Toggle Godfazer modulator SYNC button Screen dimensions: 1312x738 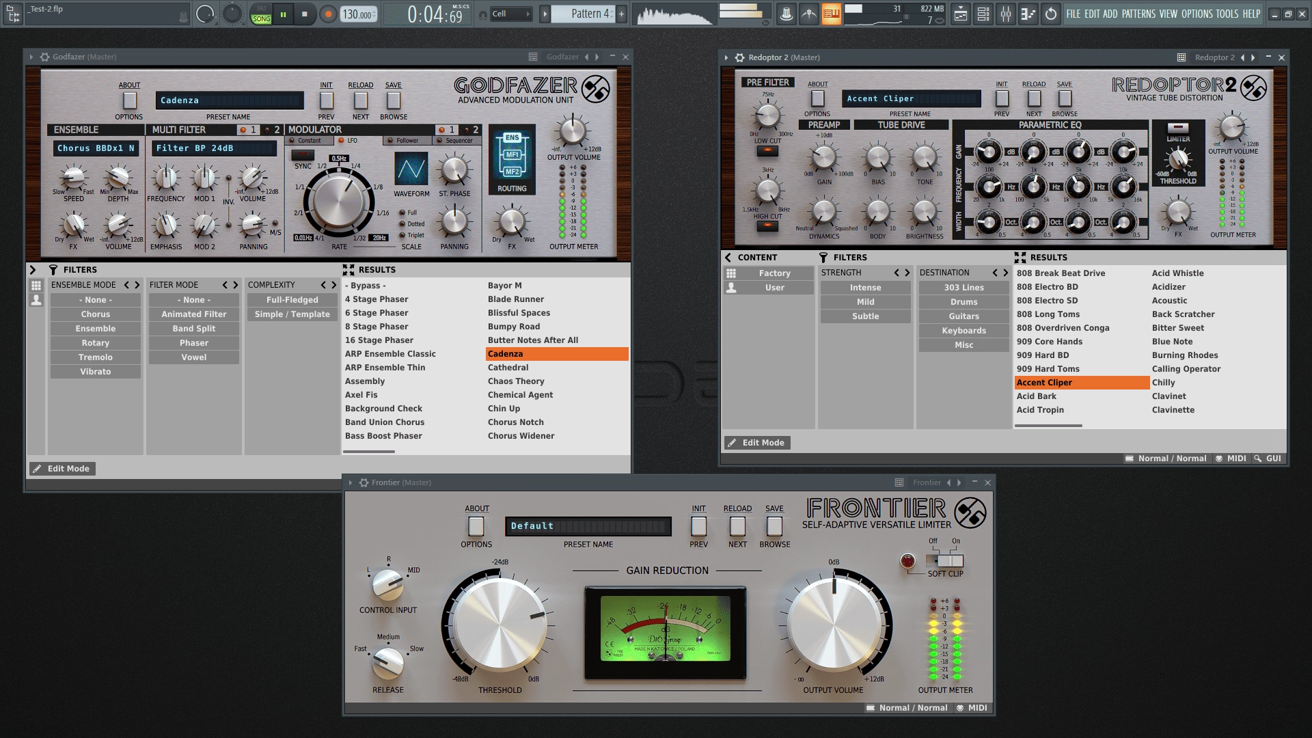pyautogui.click(x=303, y=156)
